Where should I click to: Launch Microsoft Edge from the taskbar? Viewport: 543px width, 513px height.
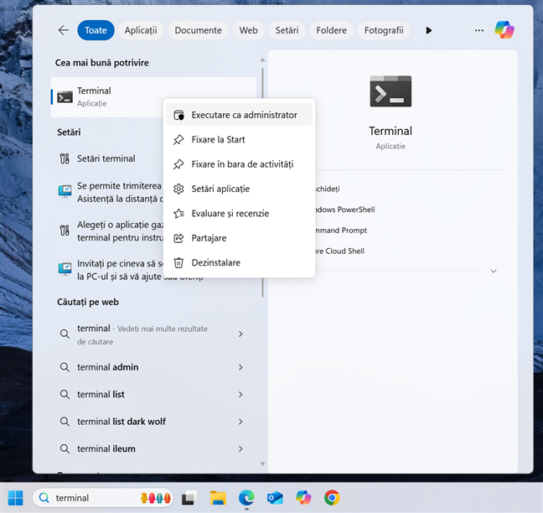point(247,498)
